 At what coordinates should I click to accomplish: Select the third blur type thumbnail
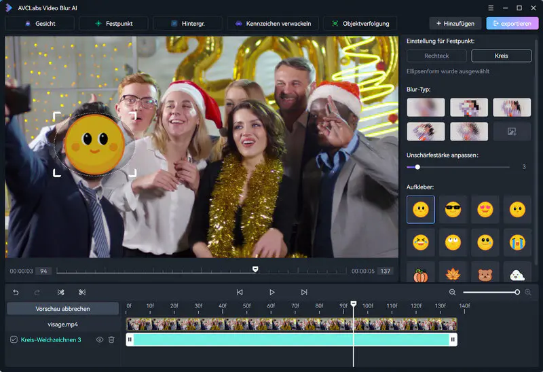click(512, 107)
